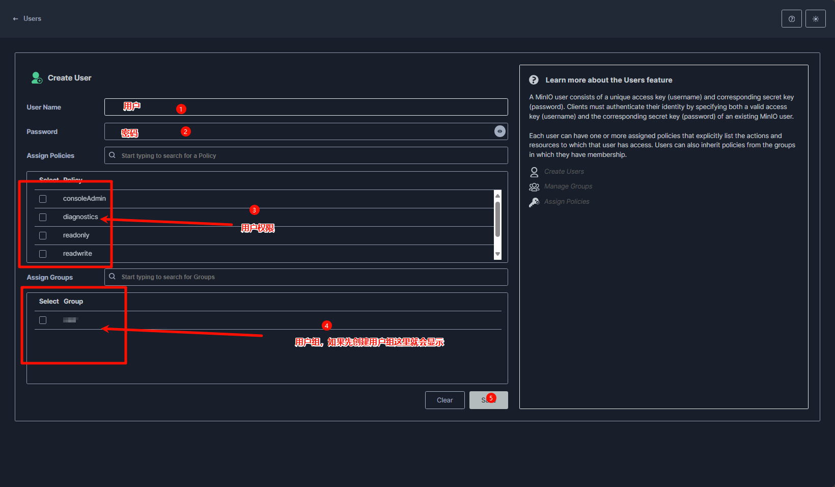Viewport: 835px width, 487px height.
Task: Tick the readwrite policy checkbox
Action: [x=43, y=254]
